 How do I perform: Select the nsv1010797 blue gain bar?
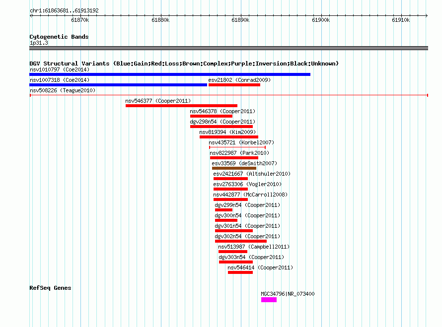coord(170,74)
